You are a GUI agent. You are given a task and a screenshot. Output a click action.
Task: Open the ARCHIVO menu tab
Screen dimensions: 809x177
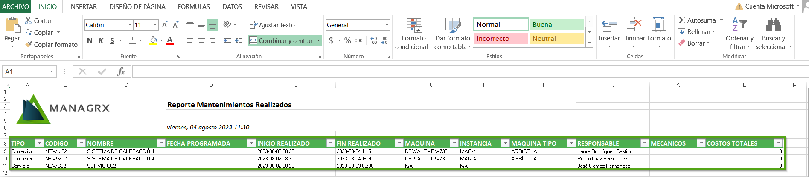click(16, 7)
